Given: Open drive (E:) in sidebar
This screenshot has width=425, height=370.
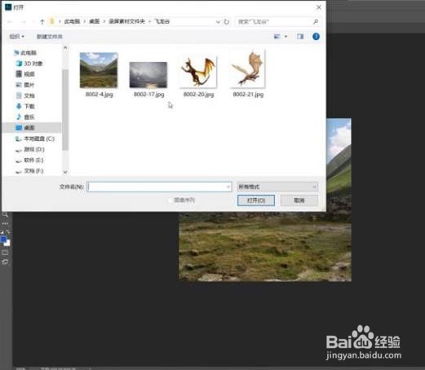Looking at the screenshot, I should 30,161.
